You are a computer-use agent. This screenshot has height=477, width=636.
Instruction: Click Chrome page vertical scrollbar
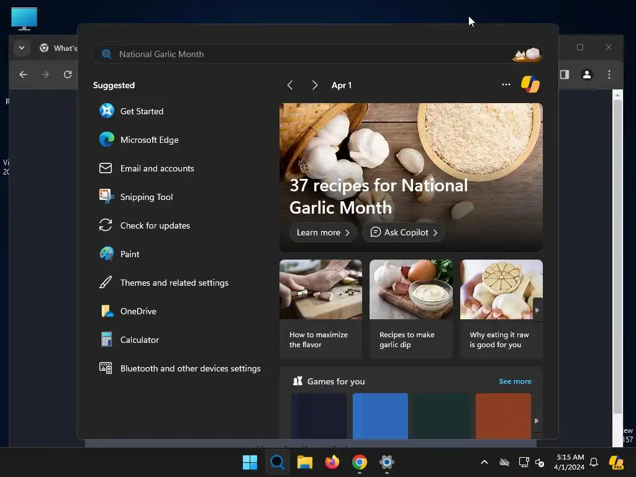tap(617, 257)
